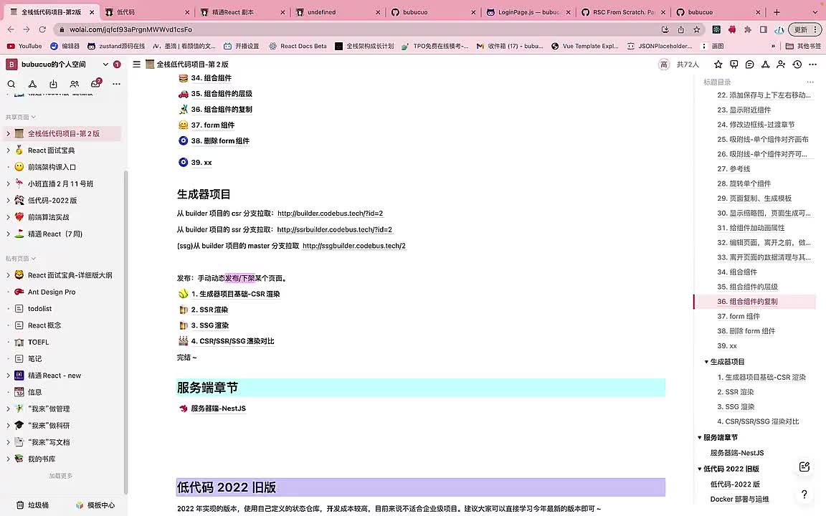The height and width of the screenshot is (516, 826).
Task: Open the outline panel options ellipsis
Action: (x=810, y=82)
